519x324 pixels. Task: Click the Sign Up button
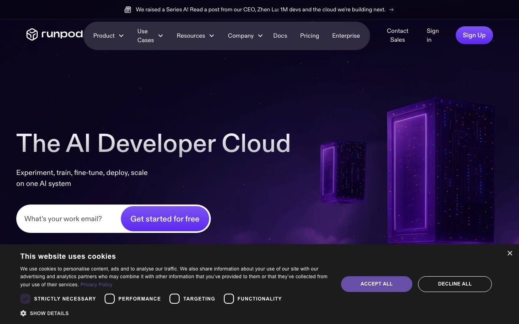point(474,35)
